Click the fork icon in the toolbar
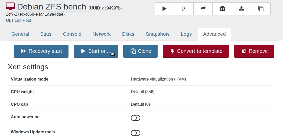Screen dimensions: 283x138 coord(184,9)
